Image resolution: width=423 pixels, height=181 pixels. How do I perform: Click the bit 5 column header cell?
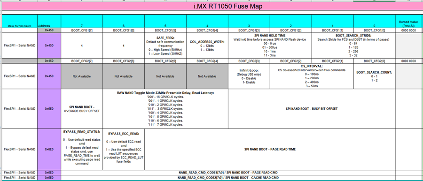pyautogui.click(x=165, y=21)
